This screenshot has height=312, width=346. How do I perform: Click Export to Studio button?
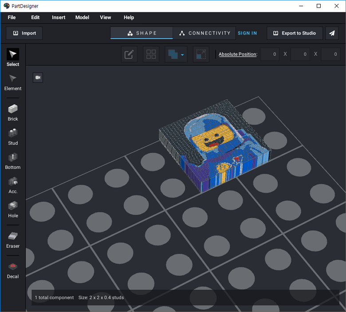pos(295,33)
